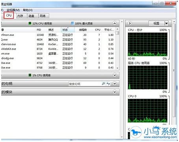Sort by the 平均 C... column header
Image resolution: width=179 pixels, height=142 pixels.
109,30
